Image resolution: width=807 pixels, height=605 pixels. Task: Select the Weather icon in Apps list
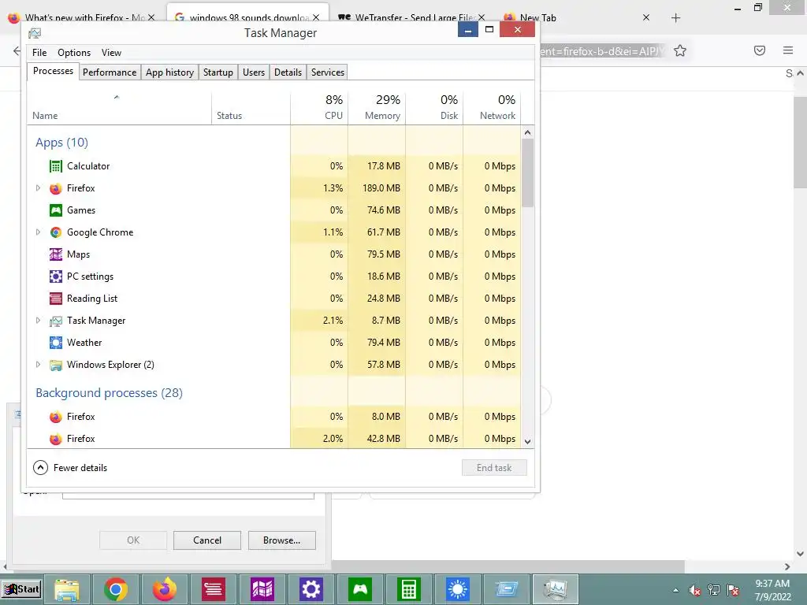click(56, 343)
